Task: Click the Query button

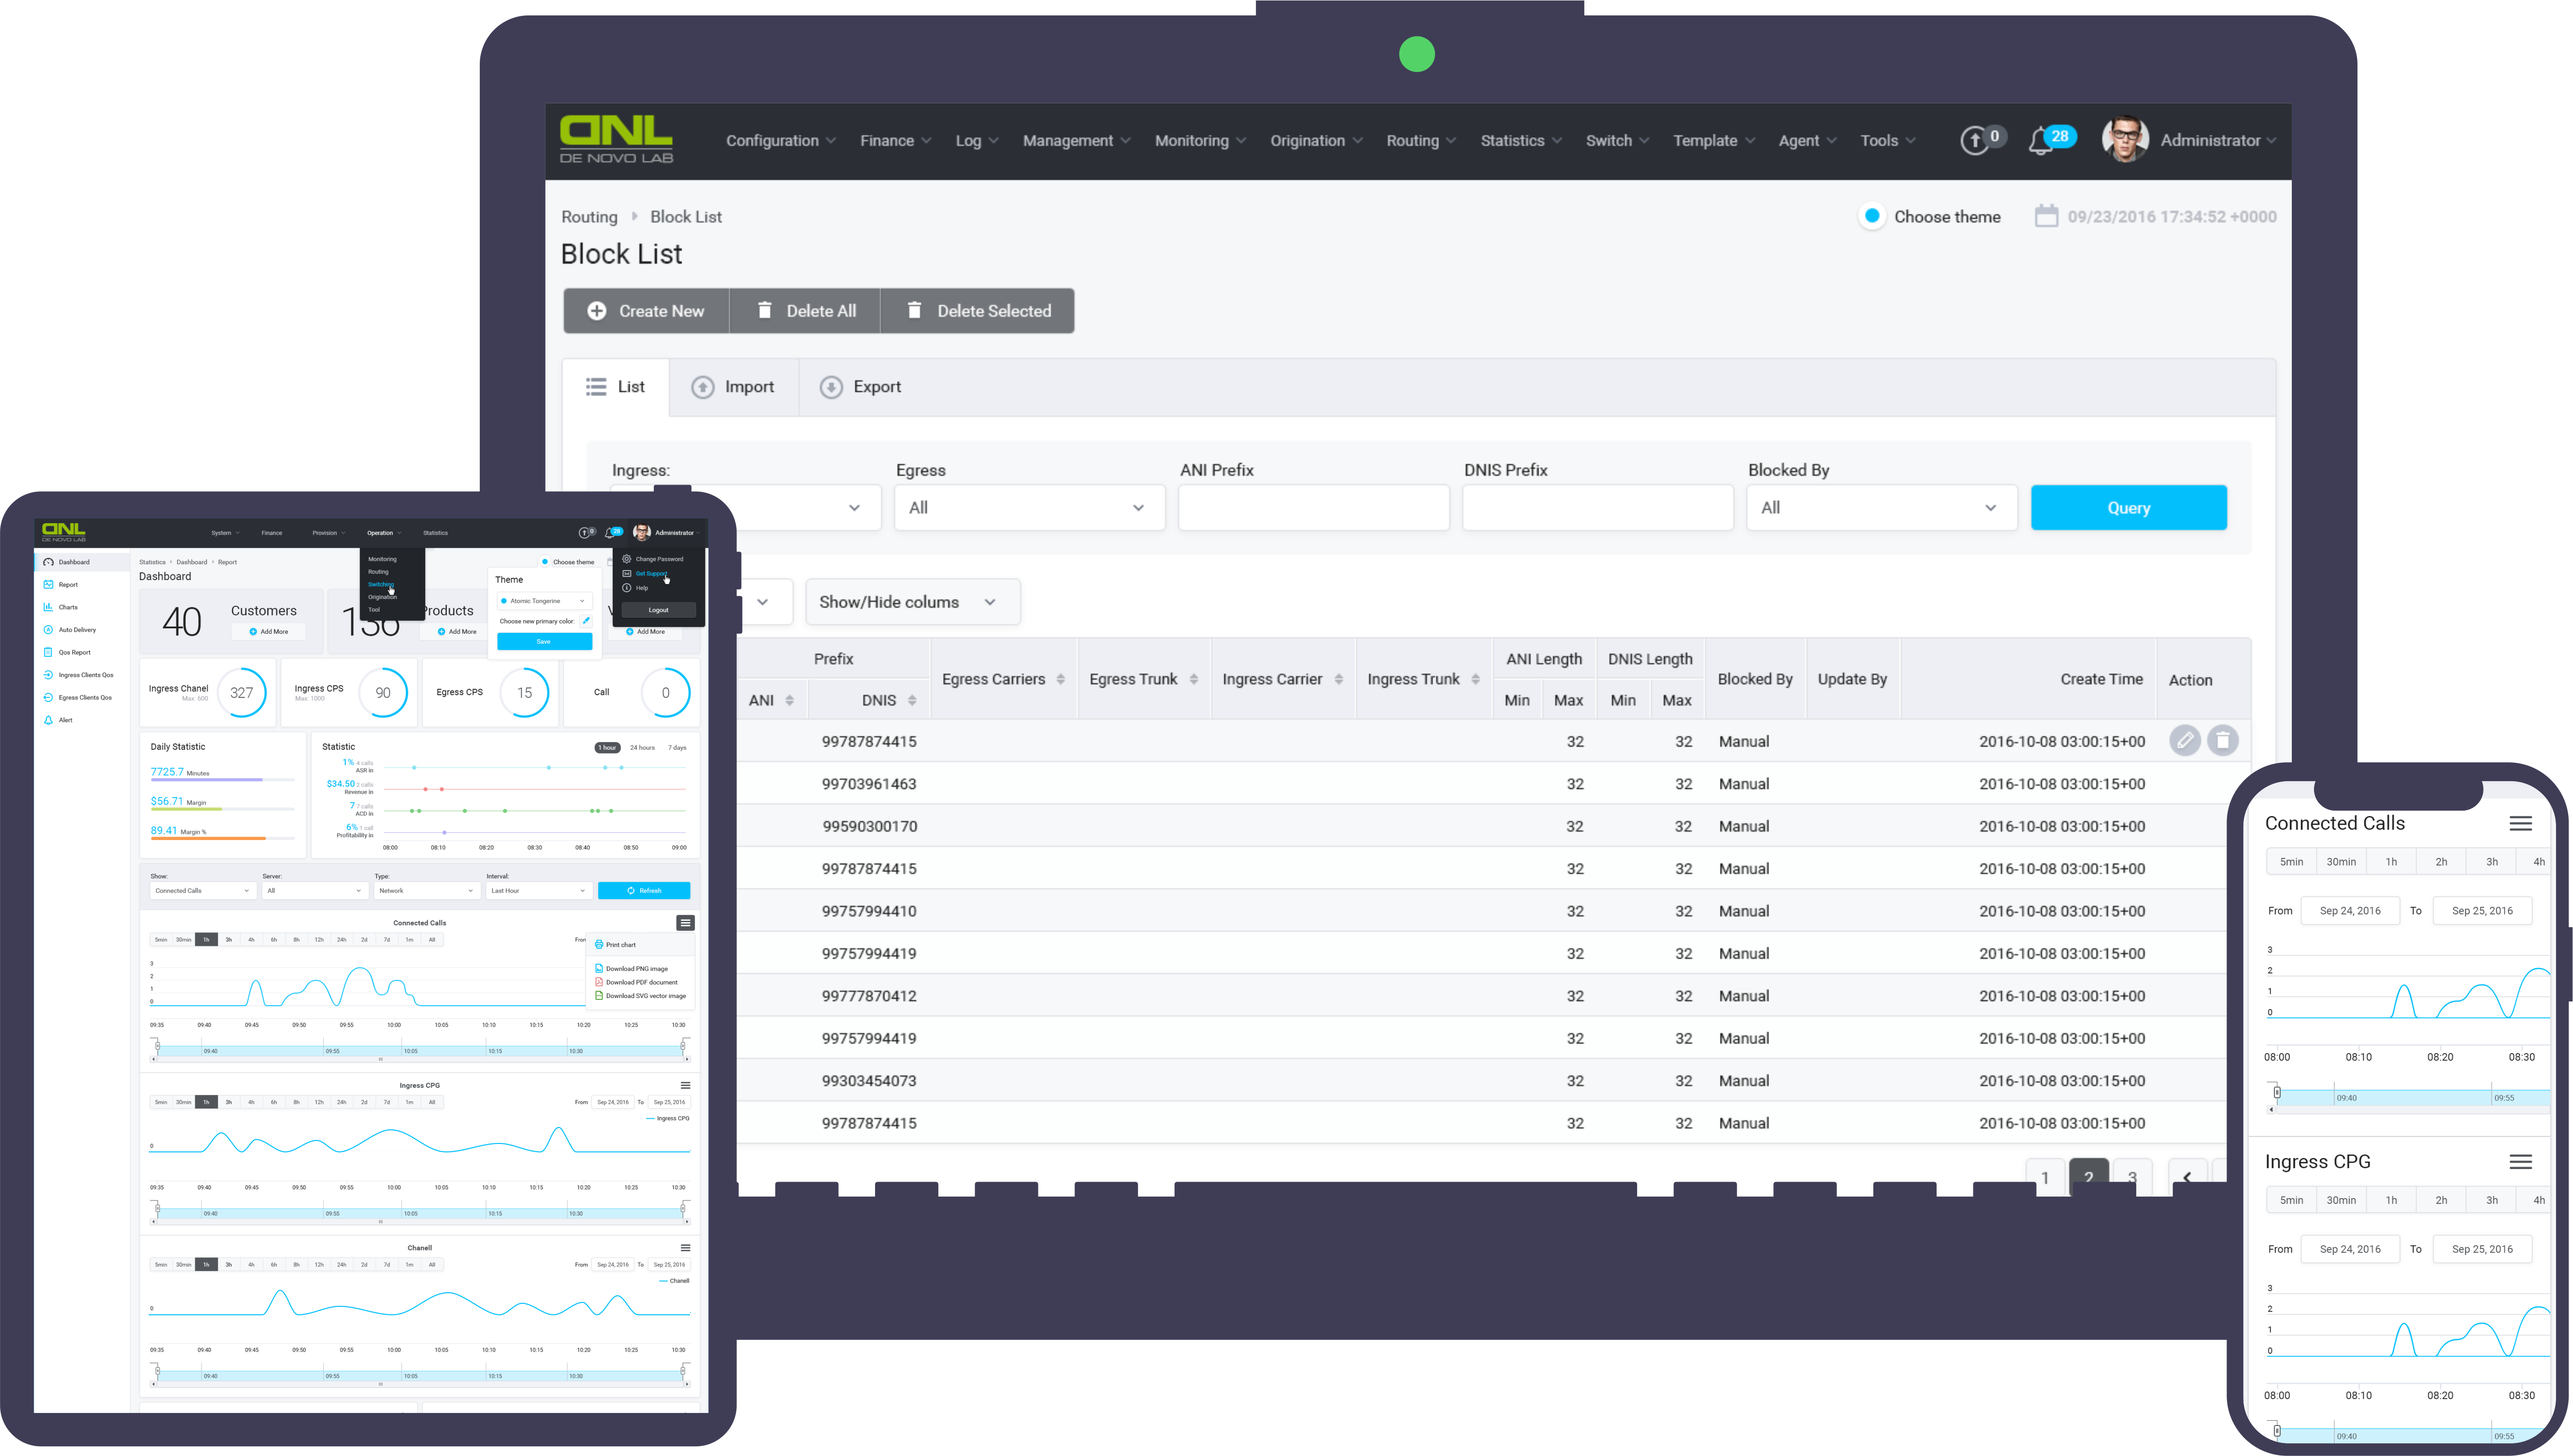Action: tap(2128, 507)
